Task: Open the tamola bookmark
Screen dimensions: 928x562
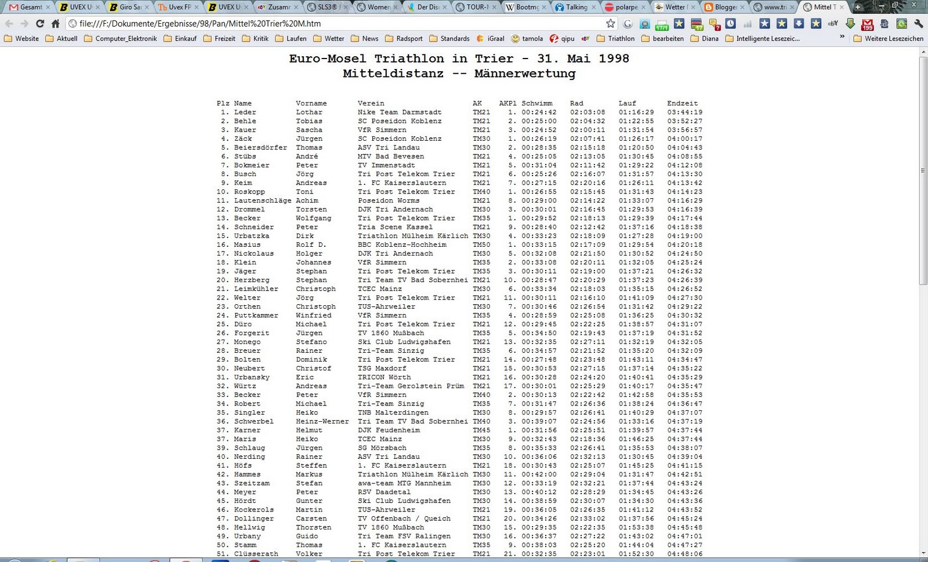Action: [x=527, y=39]
